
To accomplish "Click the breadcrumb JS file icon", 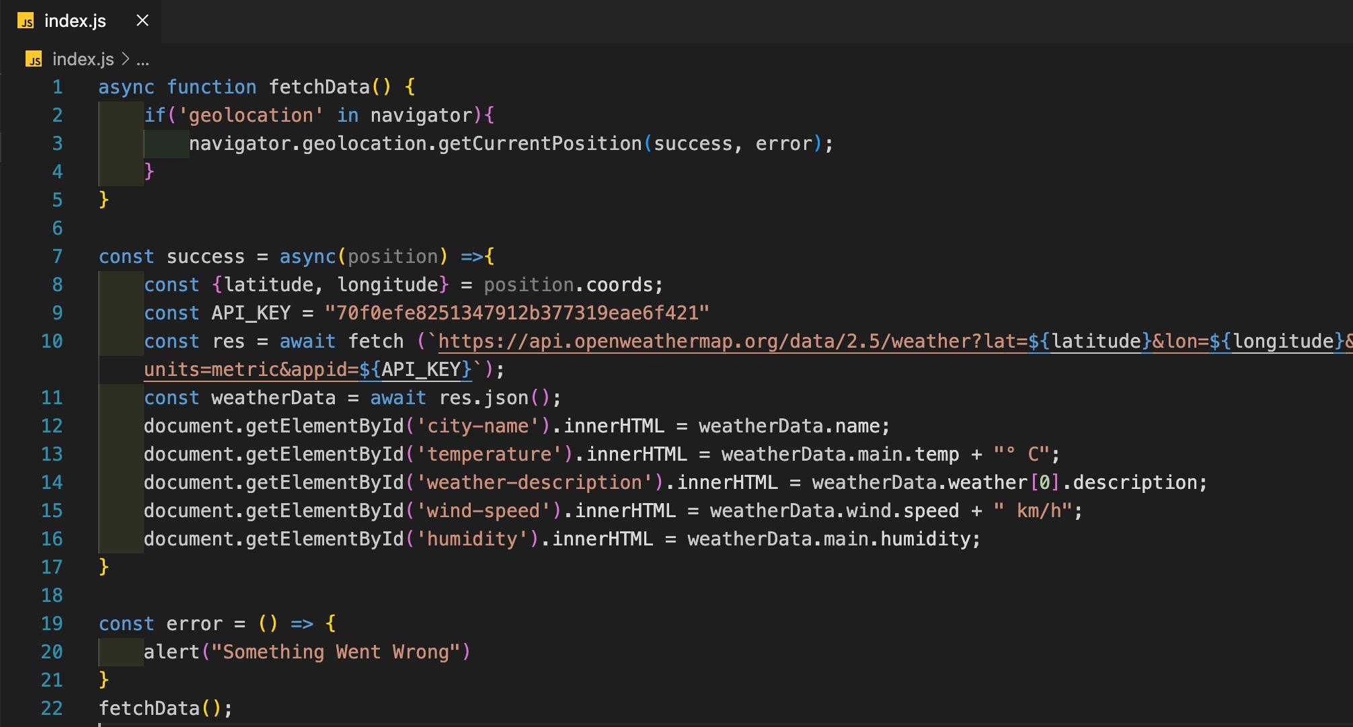I will (x=34, y=59).
